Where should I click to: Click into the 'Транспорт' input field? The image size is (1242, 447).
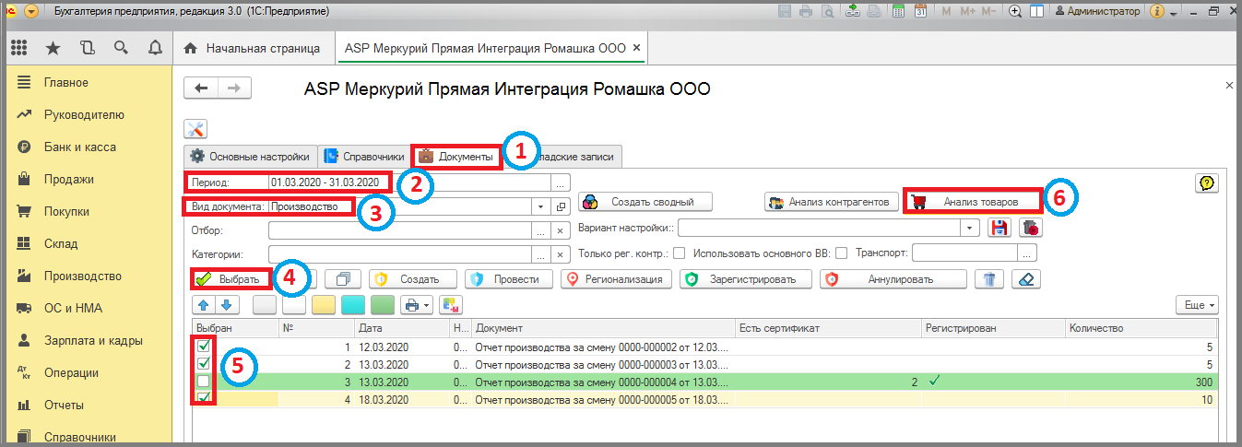pyautogui.click(x=964, y=253)
